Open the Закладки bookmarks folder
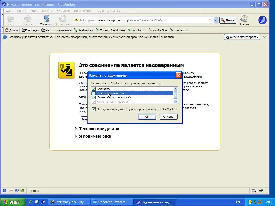The image size is (275, 206). click(x=30, y=30)
